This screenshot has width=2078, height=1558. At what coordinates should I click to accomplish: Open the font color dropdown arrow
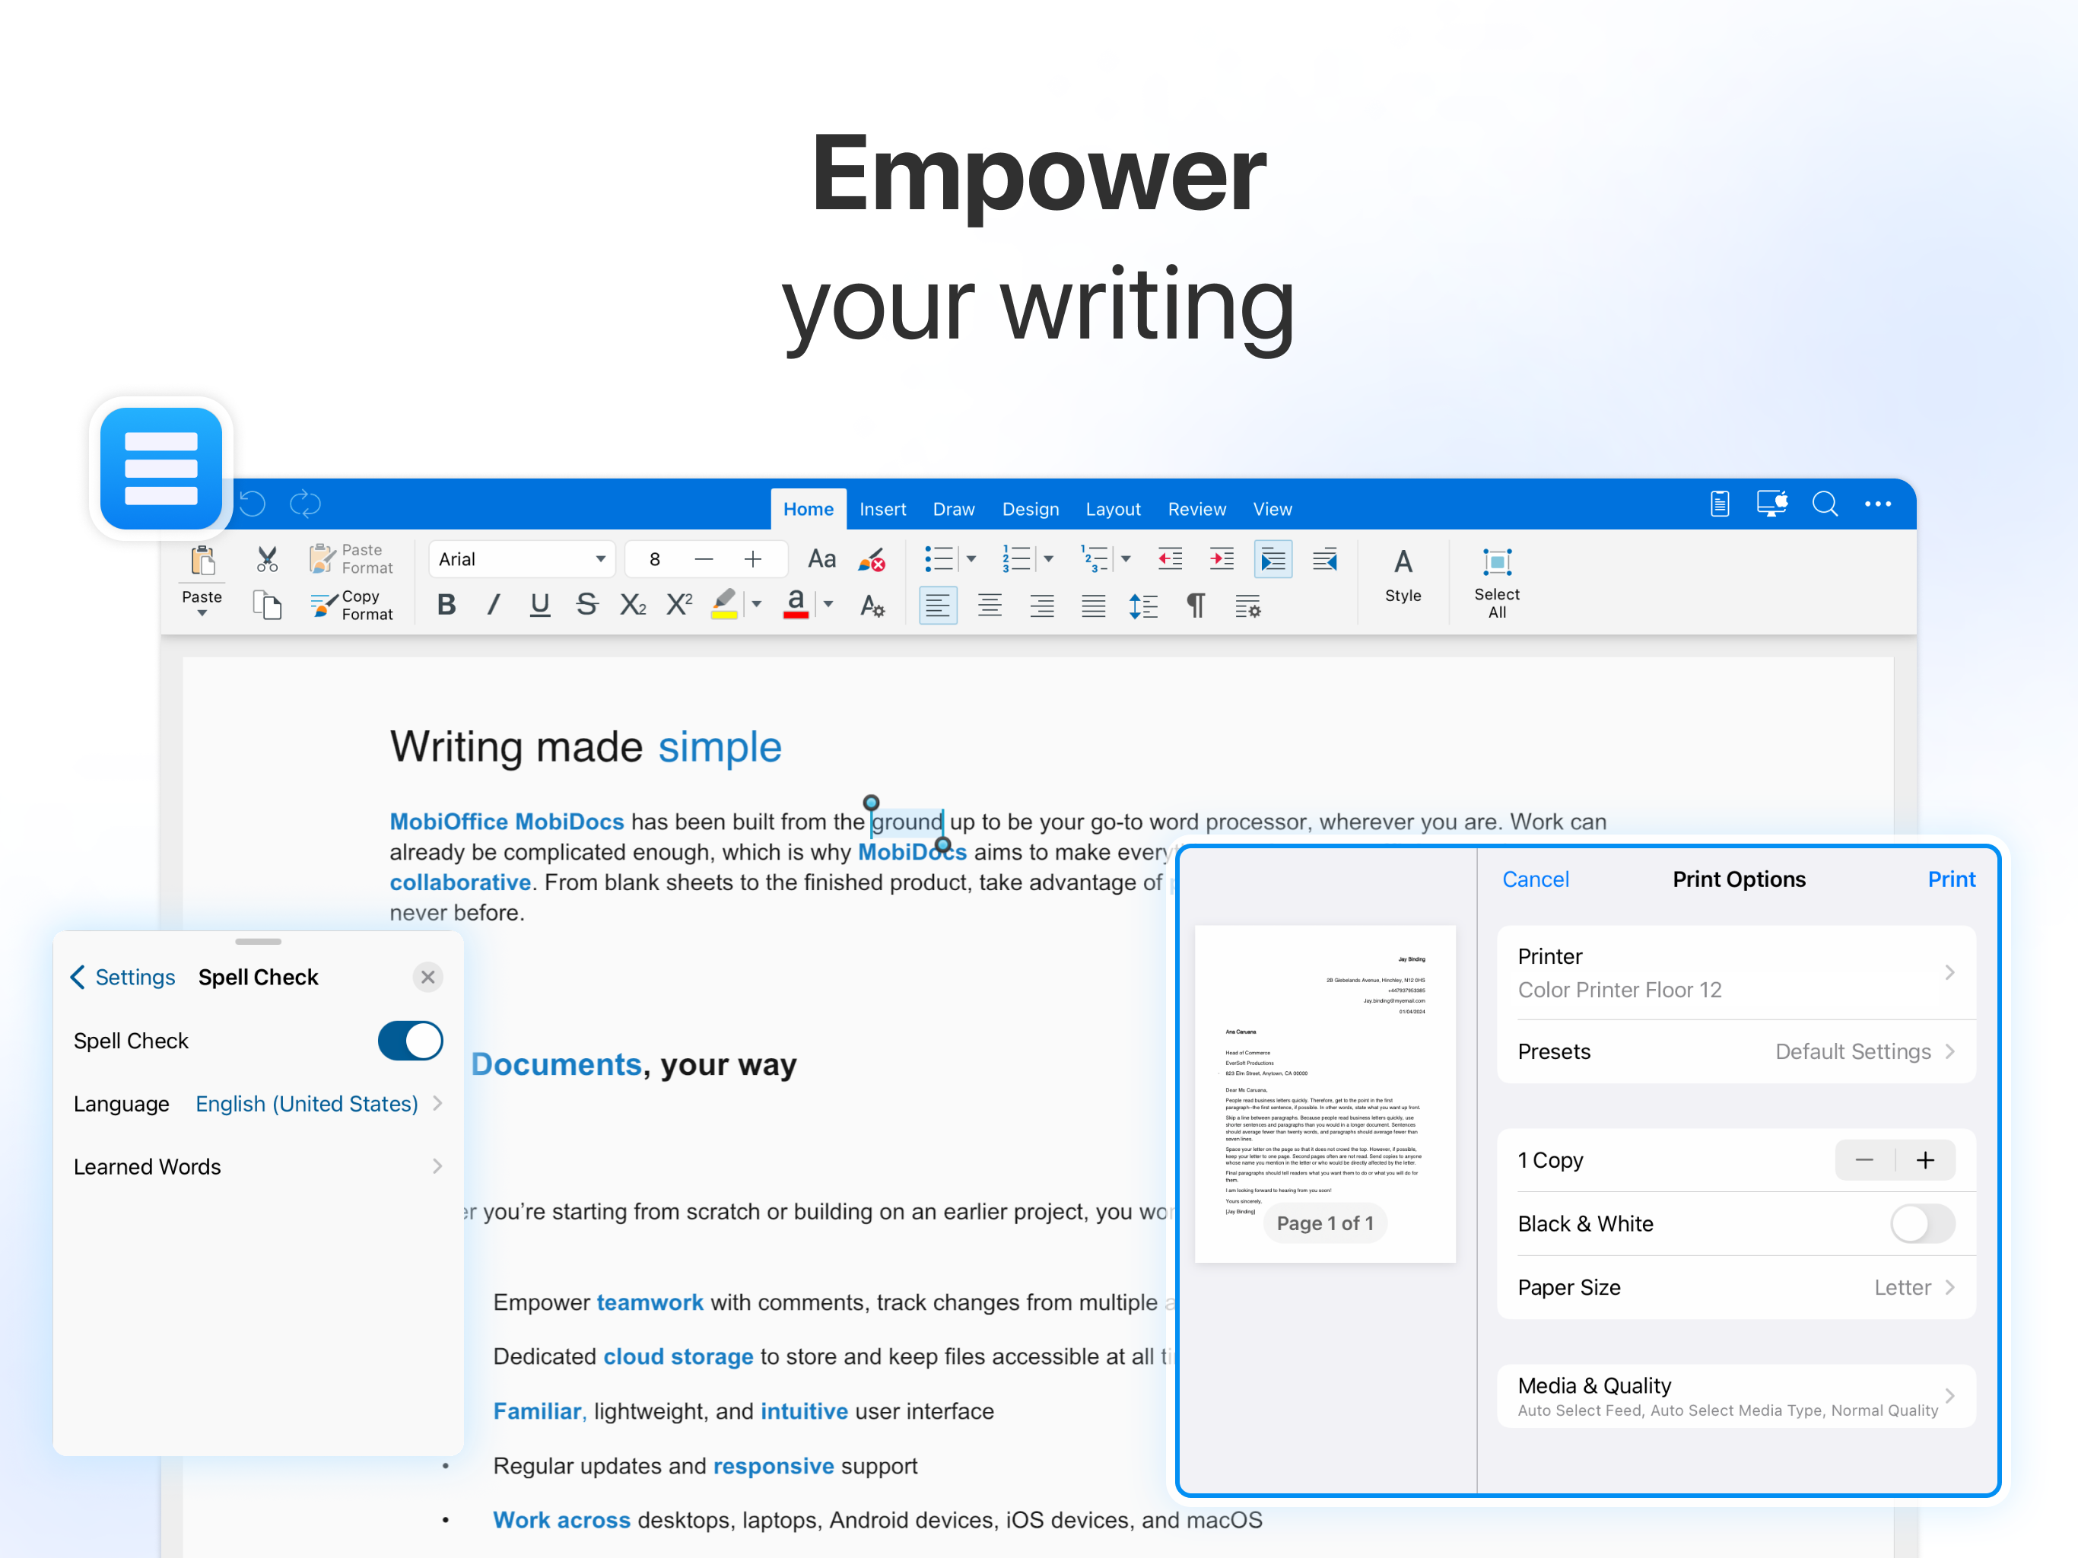click(828, 605)
